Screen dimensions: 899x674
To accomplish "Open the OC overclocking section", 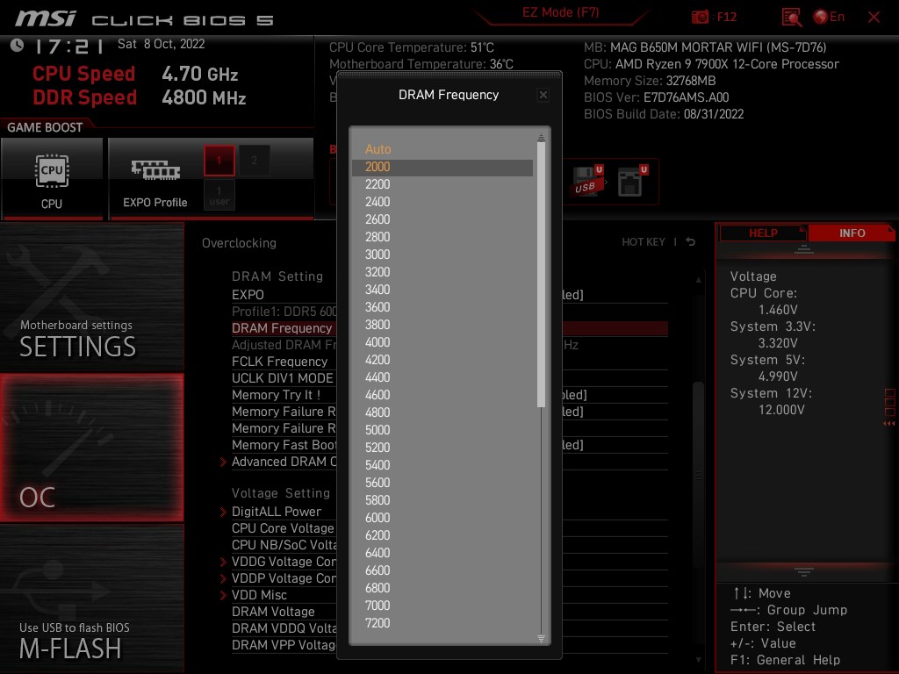I will tap(91, 448).
